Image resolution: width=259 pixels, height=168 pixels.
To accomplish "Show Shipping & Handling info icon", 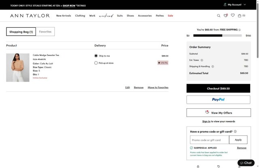I will tap(213, 66).
